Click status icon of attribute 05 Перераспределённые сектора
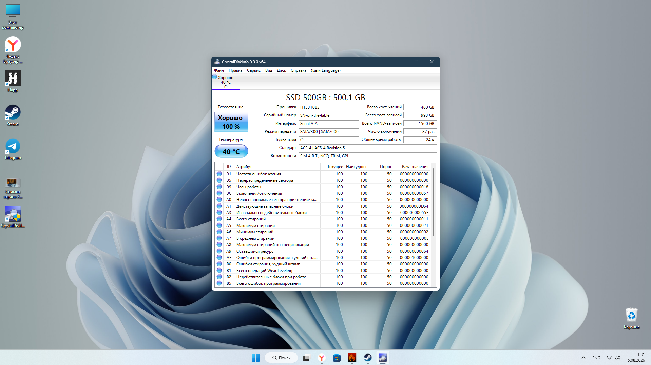The height and width of the screenshot is (365, 651). [x=219, y=180]
